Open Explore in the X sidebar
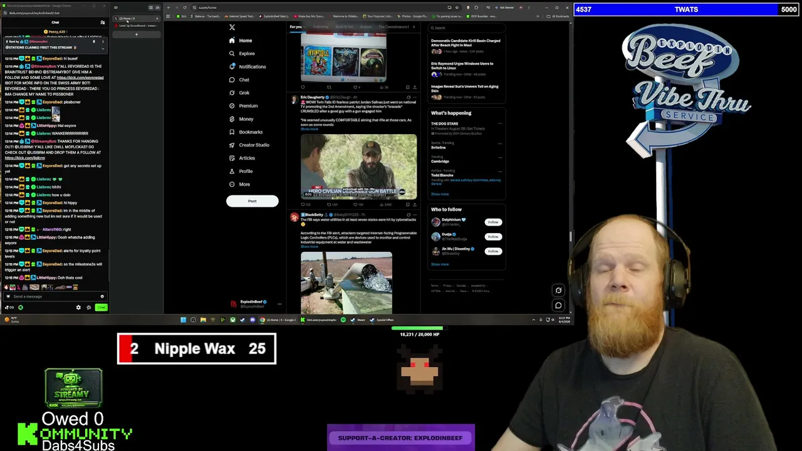Image resolution: width=802 pixels, height=451 pixels. pyautogui.click(x=242, y=54)
